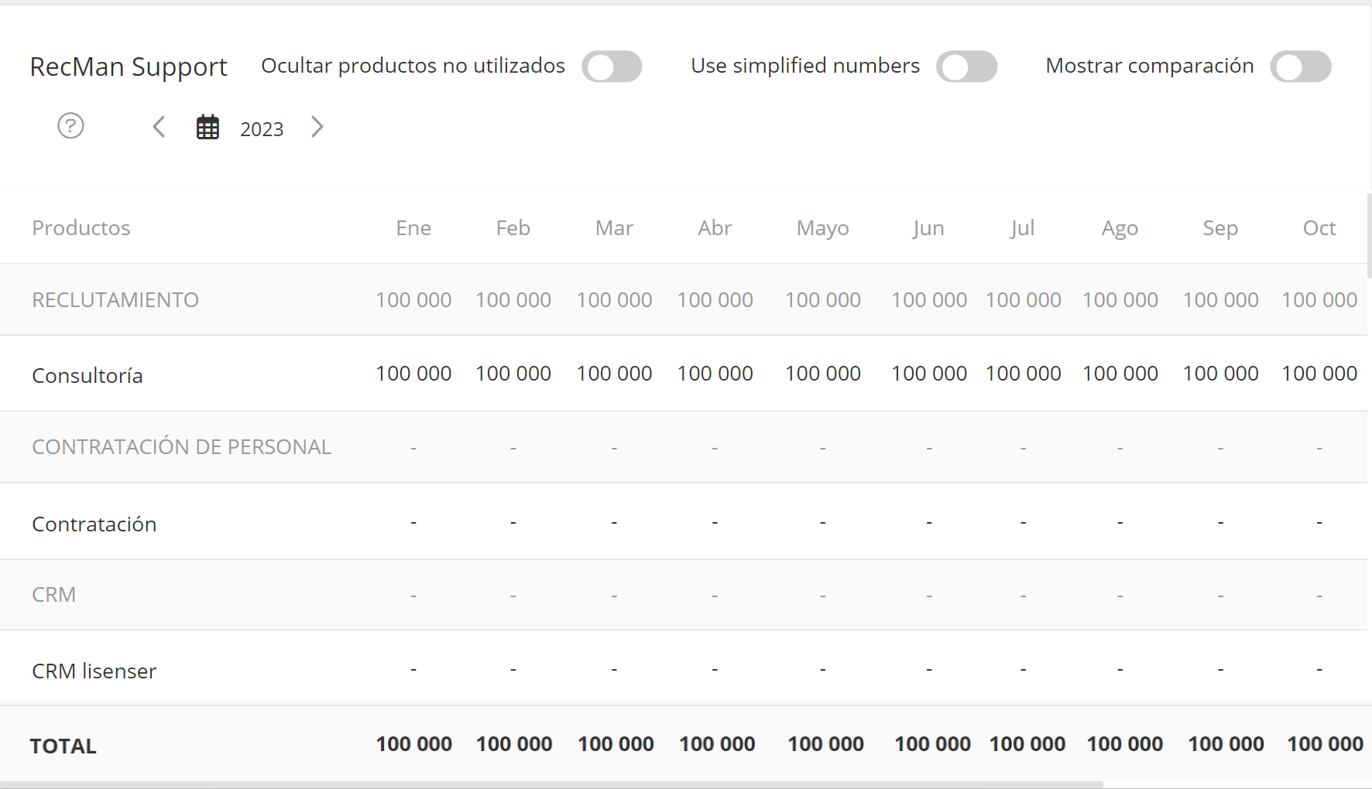Click Contratación cell under Mar

tap(614, 524)
